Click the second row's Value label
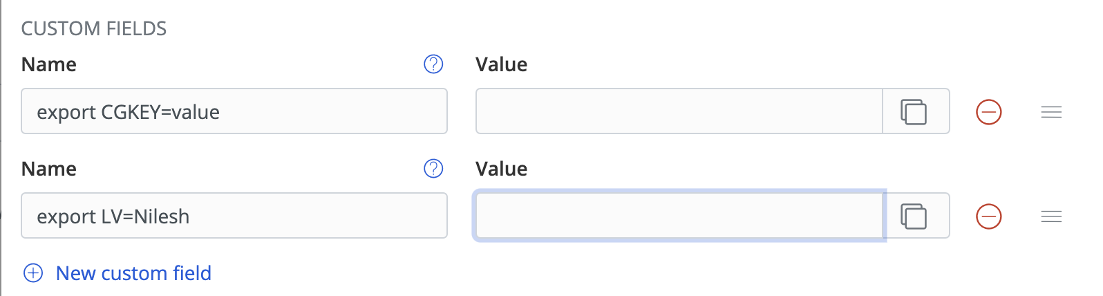1103x296 pixels. coord(501,169)
